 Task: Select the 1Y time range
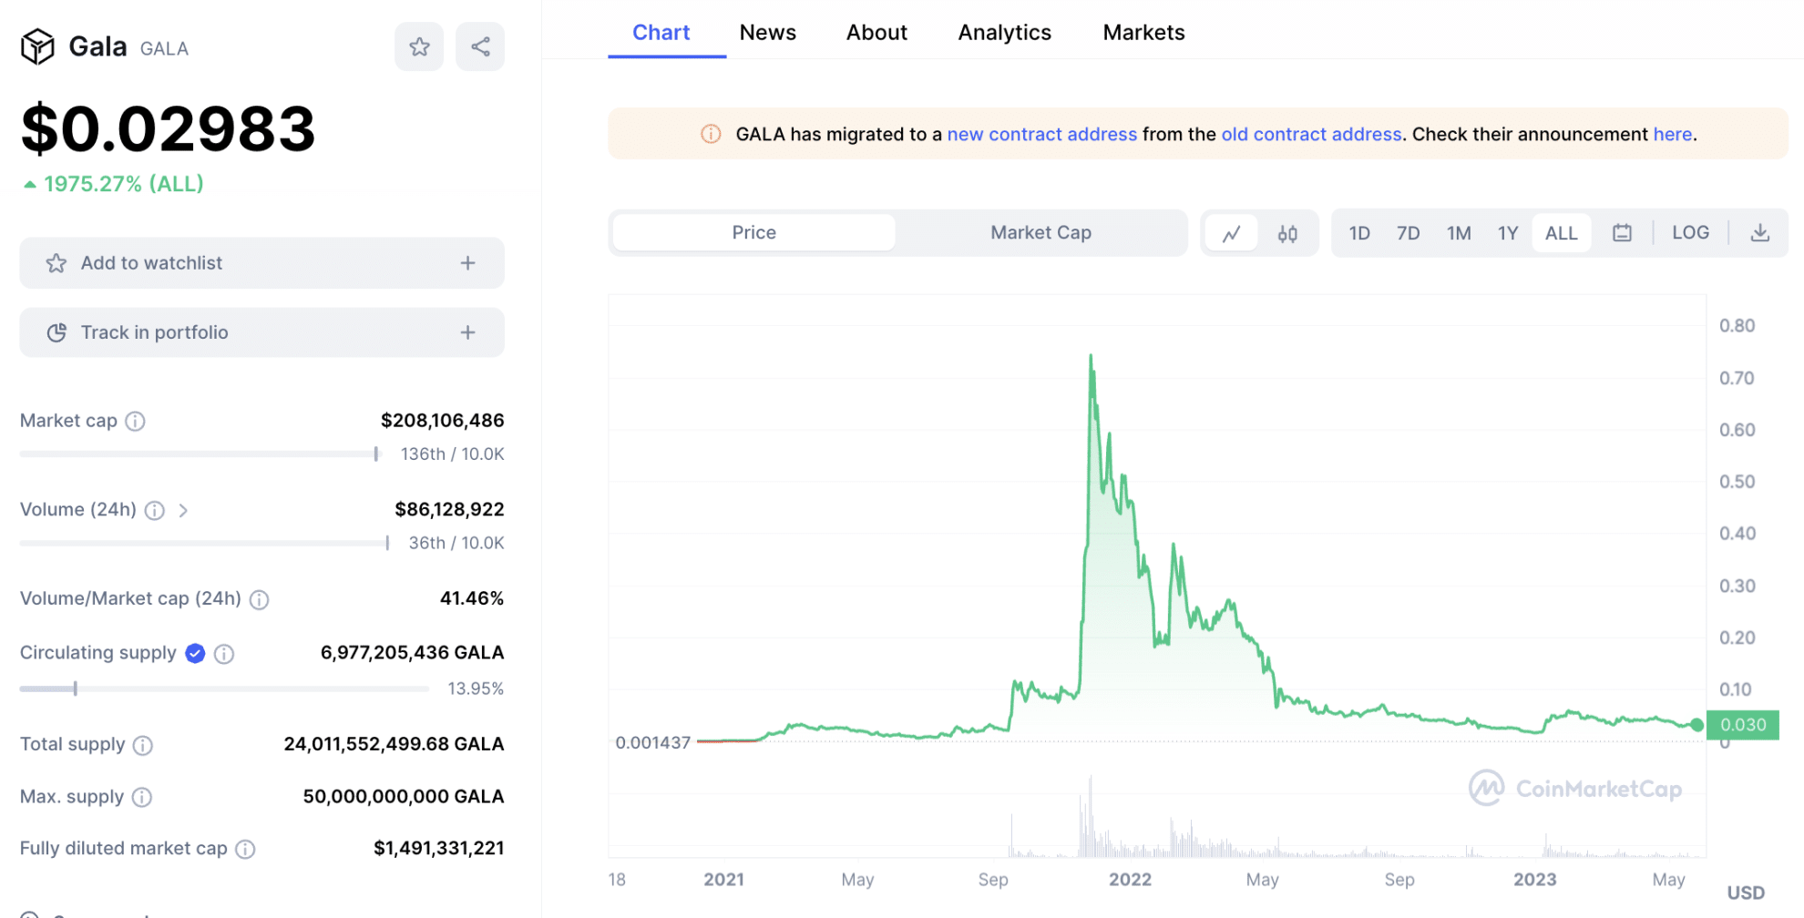[x=1507, y=233]
